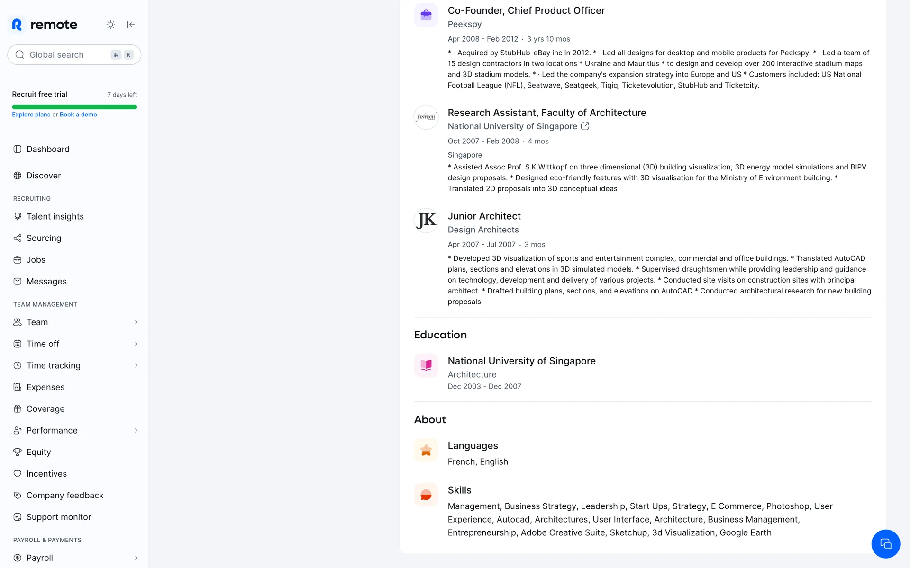Go to the Jobs page
The height and width of the screenshot is (568, 910).
36,260
